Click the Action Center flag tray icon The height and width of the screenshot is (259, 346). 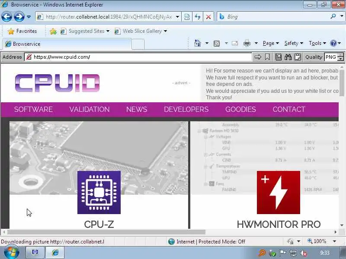pos(283,253)
